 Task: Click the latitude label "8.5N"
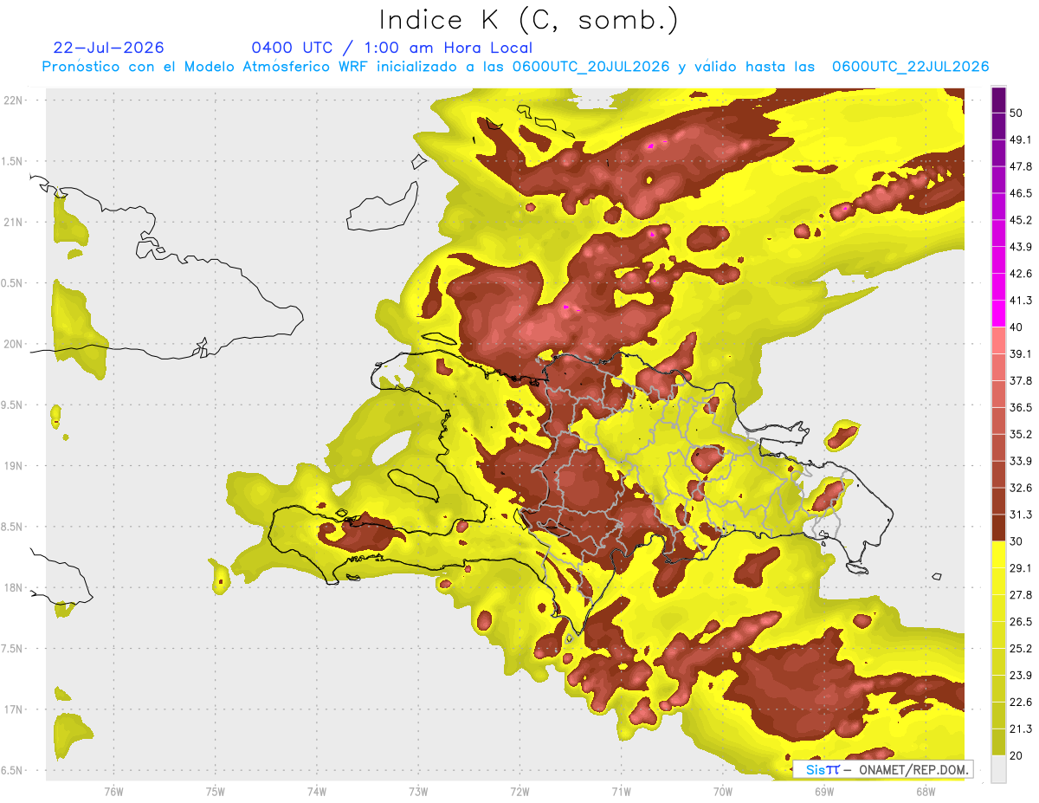click(13, 527)
